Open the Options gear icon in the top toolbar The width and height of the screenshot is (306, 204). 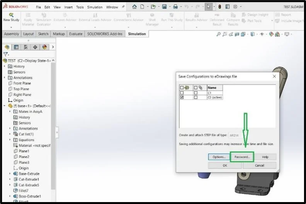point(235,7)
